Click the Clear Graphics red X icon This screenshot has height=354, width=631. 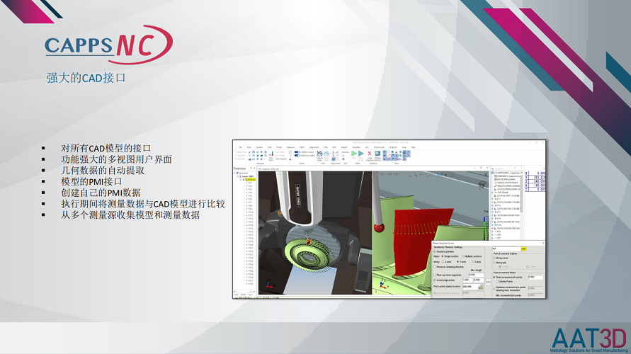click(369, 154)
